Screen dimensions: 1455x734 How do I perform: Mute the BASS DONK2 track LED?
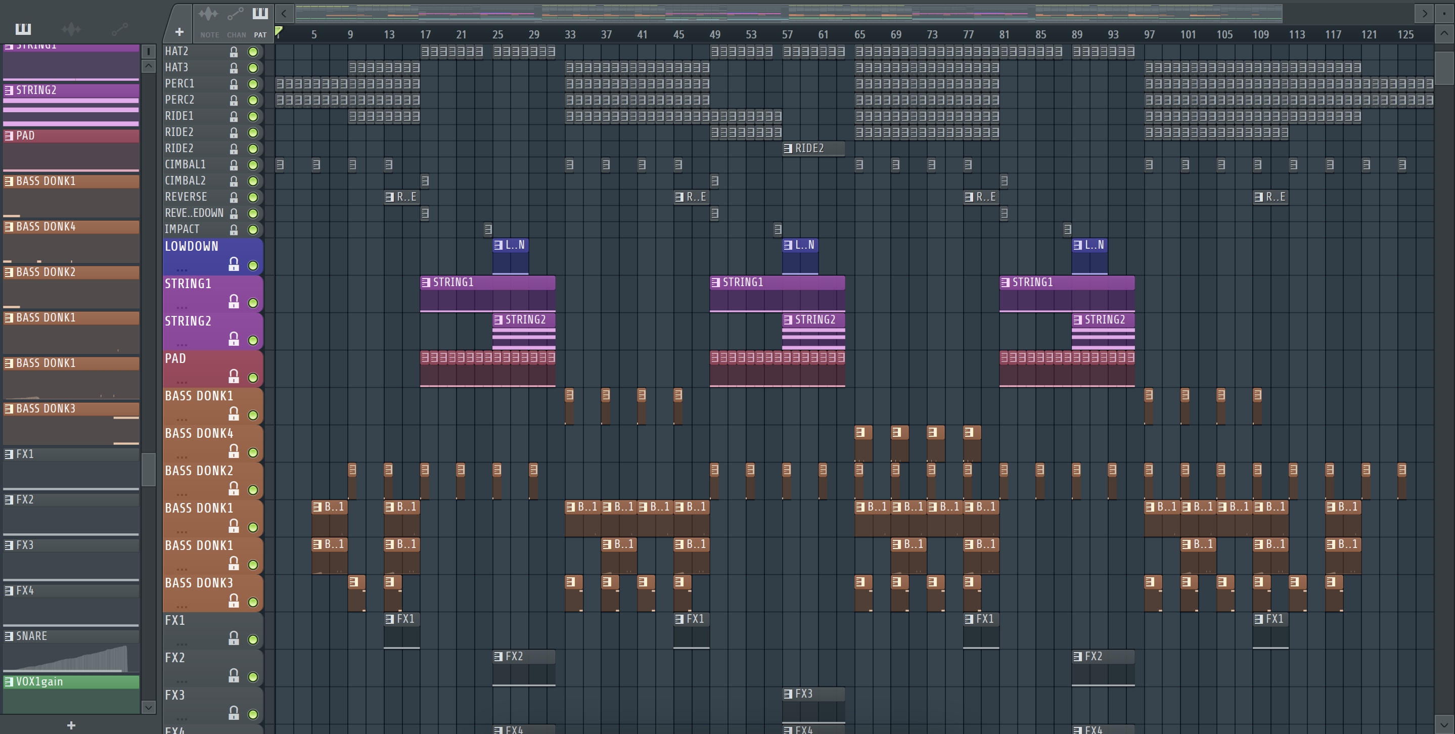tap(253, 490)
